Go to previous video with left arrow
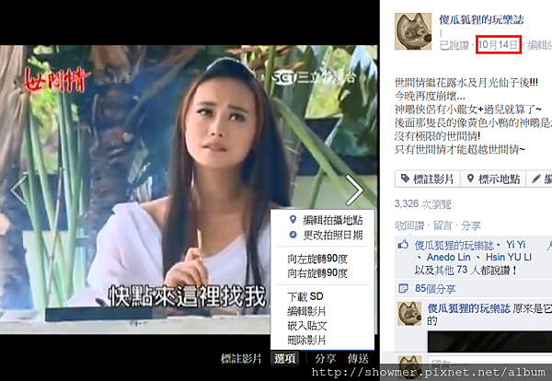The width and height of the screenshot is (552, 381). click(x=18, y=190)
